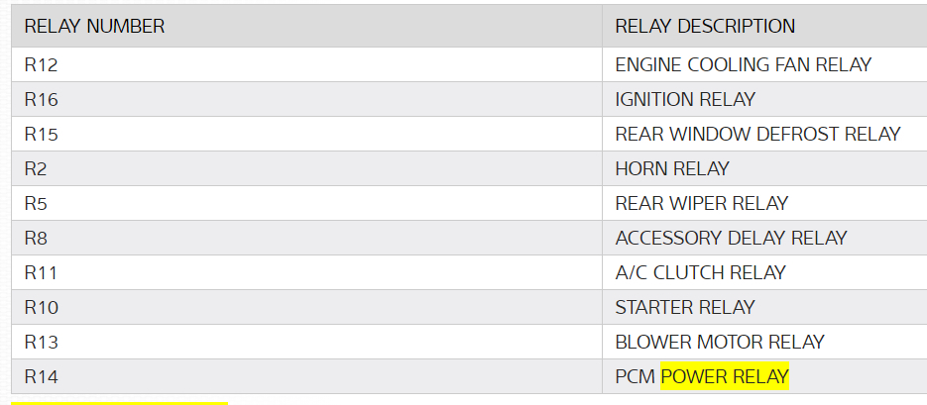Click the REAR WIPER RELAY description

pyautogui.click(x=701, y=203)
